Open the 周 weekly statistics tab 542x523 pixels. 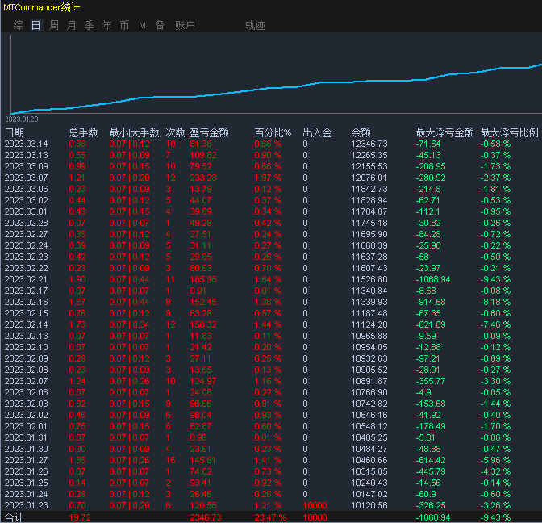click(x=54, y=25)
